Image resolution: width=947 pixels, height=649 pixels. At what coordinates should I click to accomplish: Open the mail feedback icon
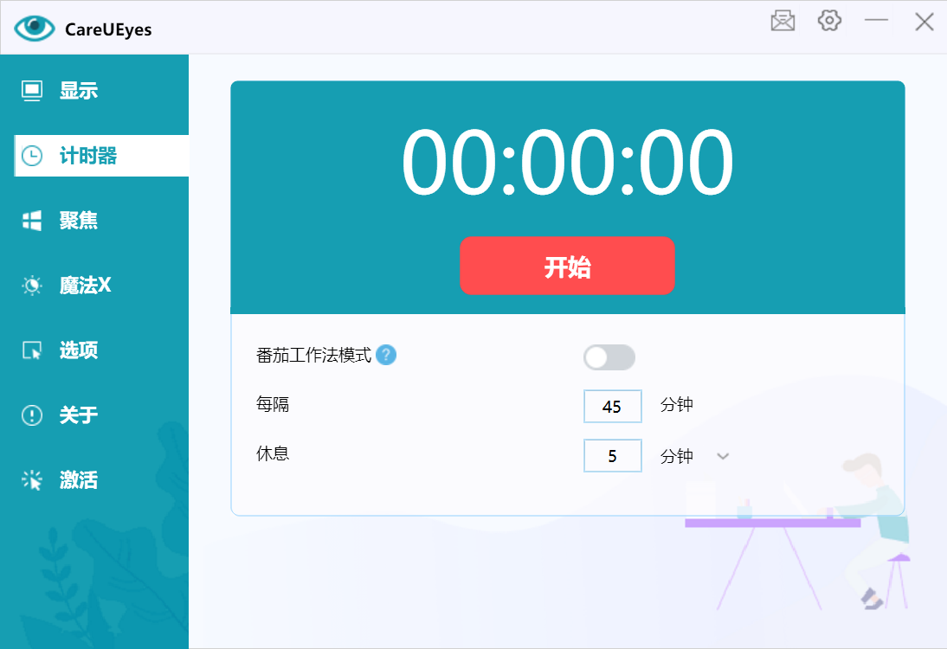click(783, 21)
